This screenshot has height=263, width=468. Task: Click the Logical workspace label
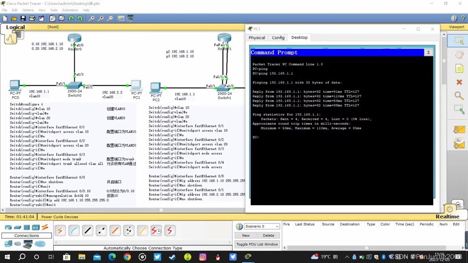tap(15, 27)
